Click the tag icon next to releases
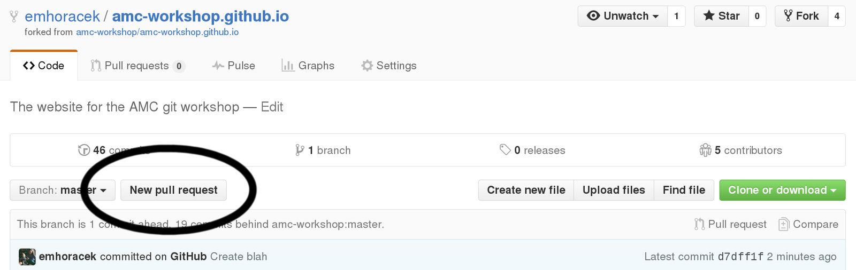The image size is (856, 270). [505, 150]
